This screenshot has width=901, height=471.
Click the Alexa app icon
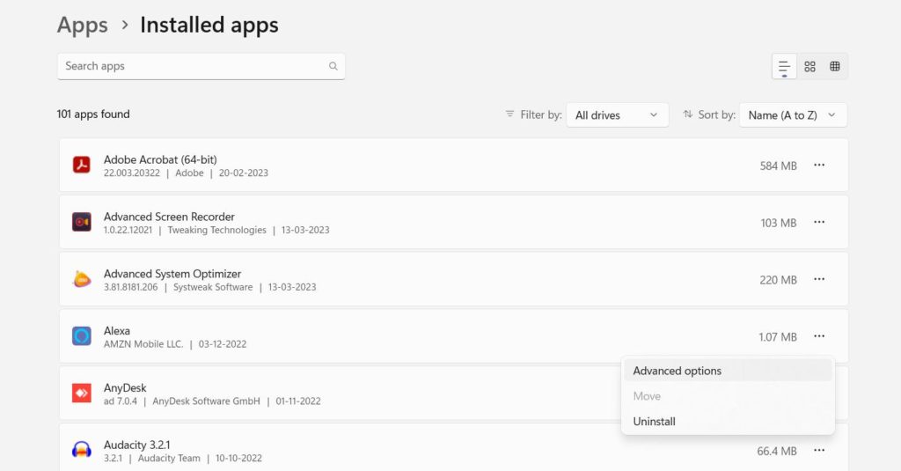click(82, 336)
